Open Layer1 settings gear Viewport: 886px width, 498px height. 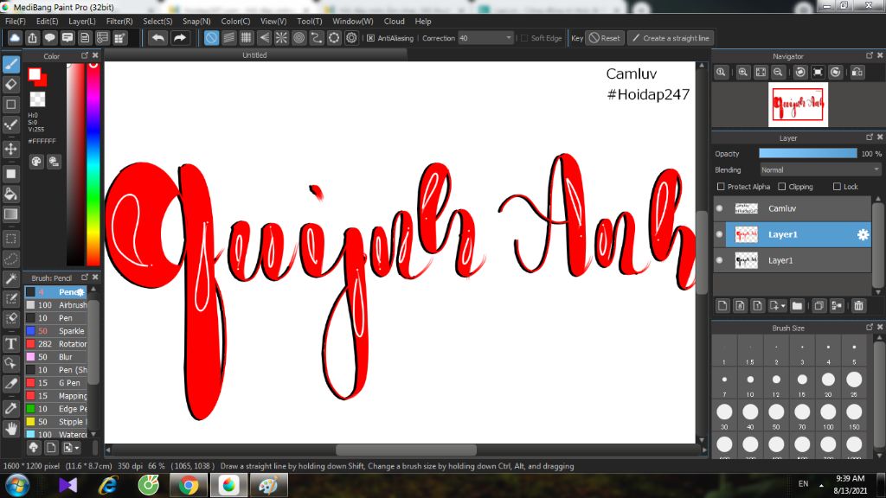pyautogui.click(x=863, y=234)
